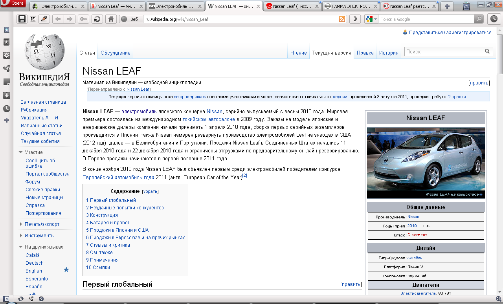Viewport: 503px width, 304px height.
Task: Switch to the 'Nissan Leaf (Нисс…' tab
Action: [x=292, y=6]
